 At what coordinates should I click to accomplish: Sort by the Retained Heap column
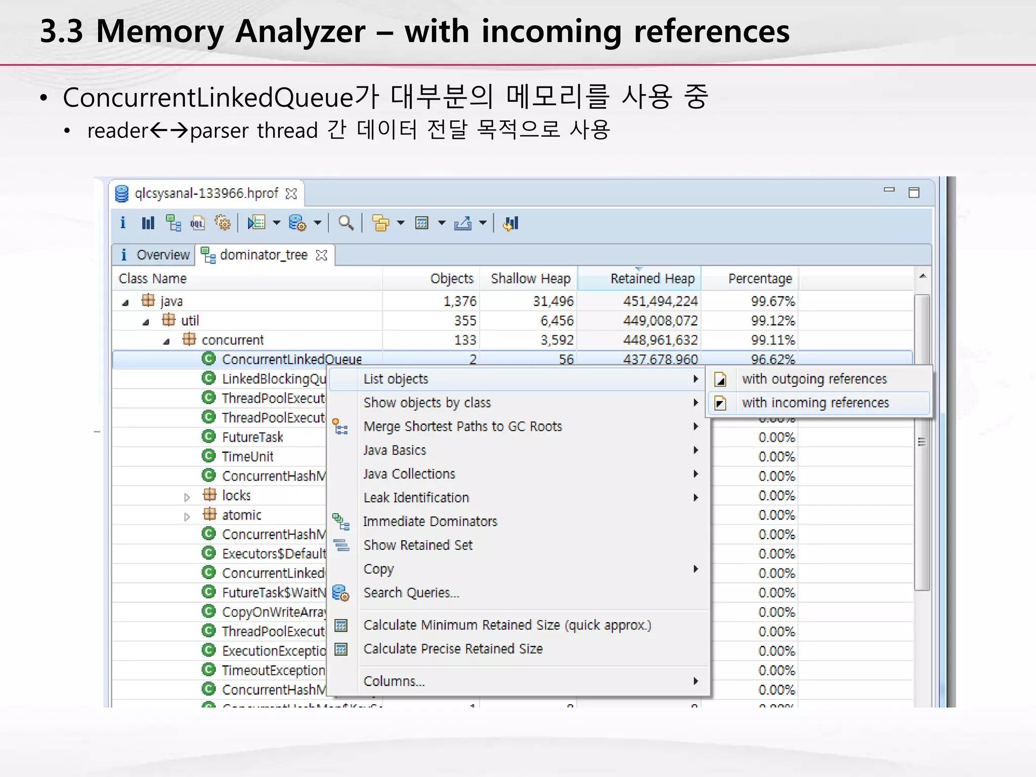click(639, 278)
